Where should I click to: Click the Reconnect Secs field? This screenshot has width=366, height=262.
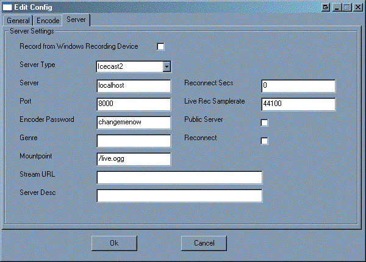point(298,86)
